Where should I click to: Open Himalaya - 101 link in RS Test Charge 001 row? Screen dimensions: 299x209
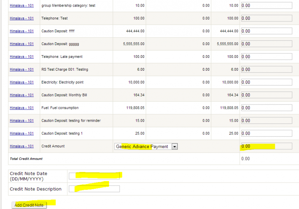coord(22,70)
